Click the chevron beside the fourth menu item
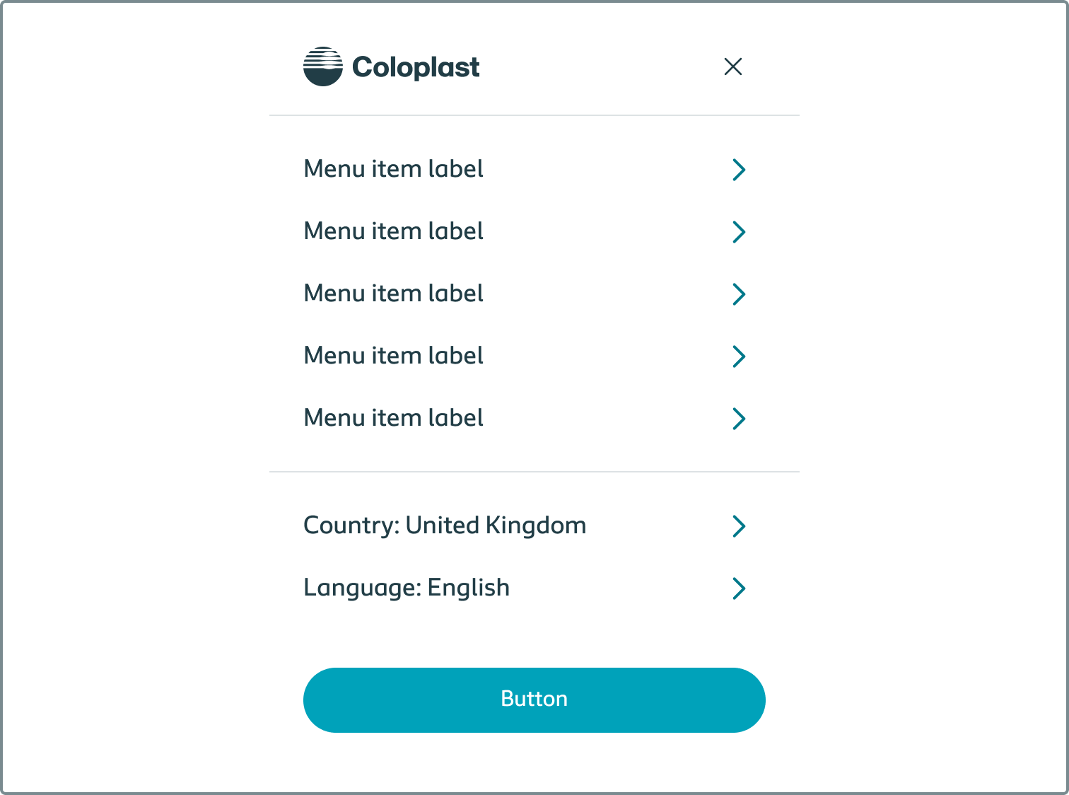Screen dimensions: 1069x795 point(739,356)
